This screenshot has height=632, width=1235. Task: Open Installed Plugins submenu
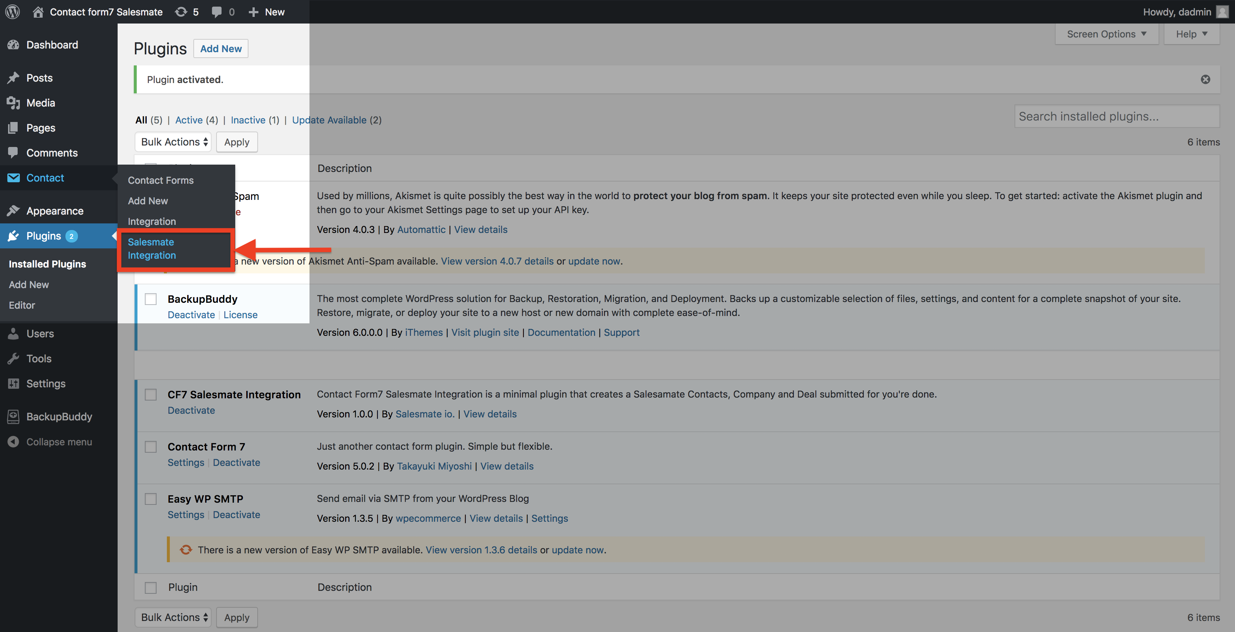point(47,264)
